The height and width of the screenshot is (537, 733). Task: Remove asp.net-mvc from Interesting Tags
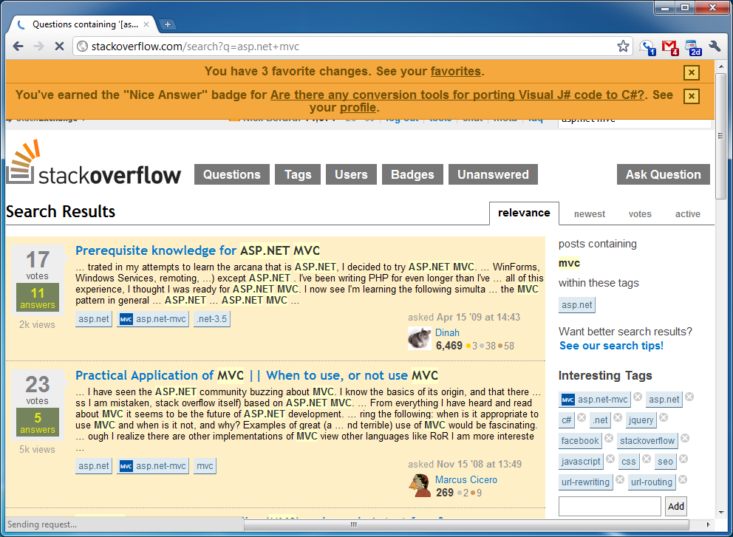click(x=638, y=397)
